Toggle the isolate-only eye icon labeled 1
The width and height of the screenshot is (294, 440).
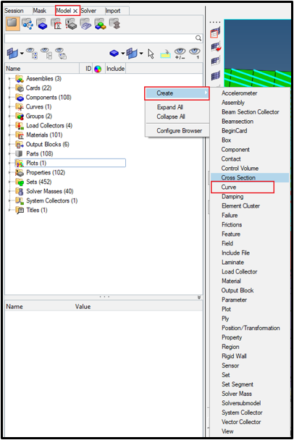(195, 54)
